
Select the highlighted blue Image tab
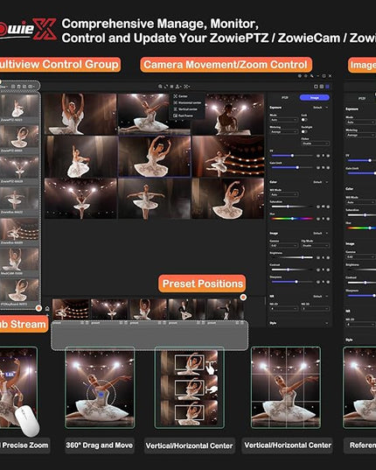pyautogui.click(x=314, y=97)
